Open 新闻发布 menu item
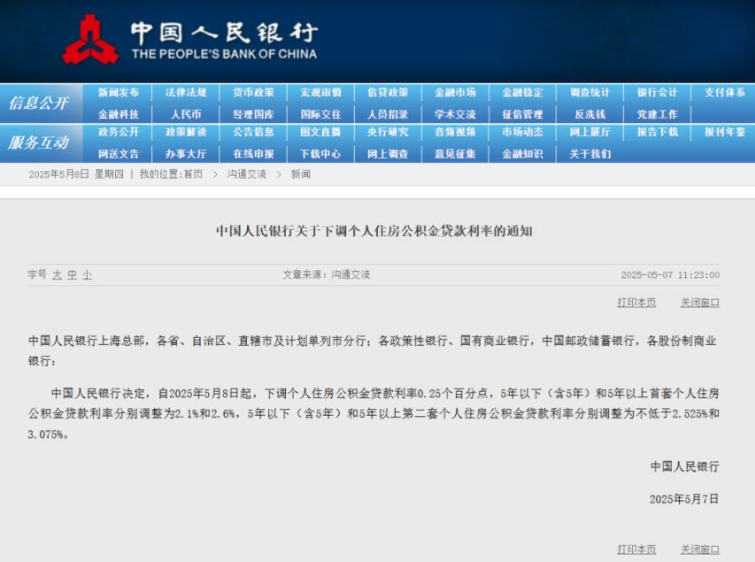The image size is (755, 562). coord(119,92)
